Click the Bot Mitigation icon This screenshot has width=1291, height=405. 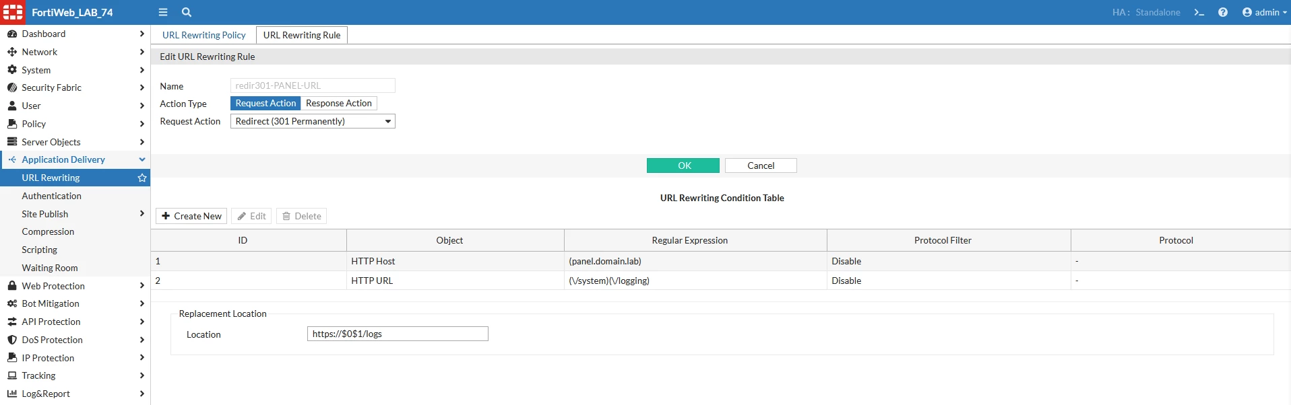[12, 303]
